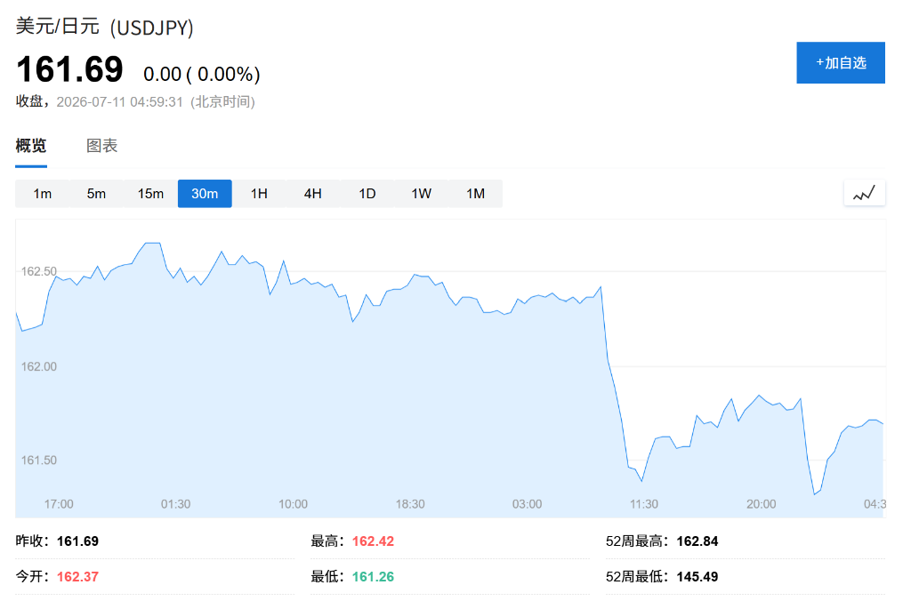Add USDJPY to watchlist with +加自选
Image resolution: width=911 pixels, height=601 pixels.
click(840, 63)
